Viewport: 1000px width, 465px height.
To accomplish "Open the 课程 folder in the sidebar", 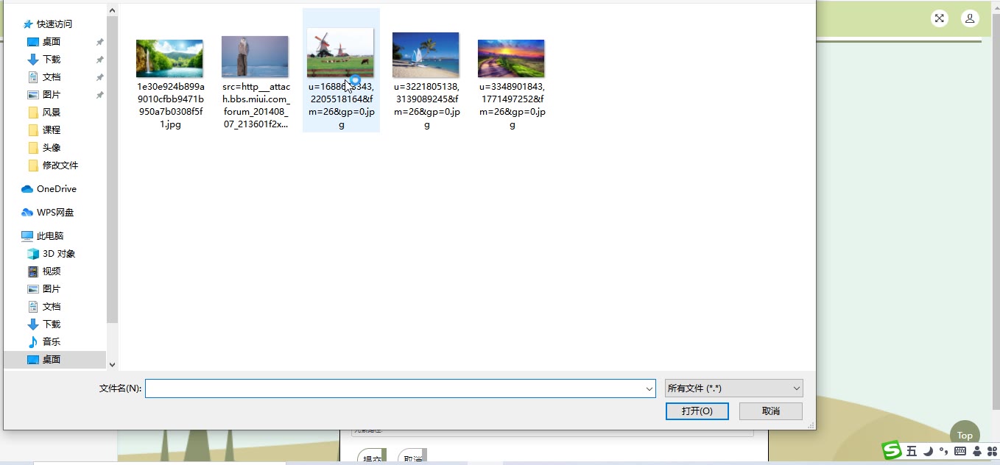I will (44, 130).
